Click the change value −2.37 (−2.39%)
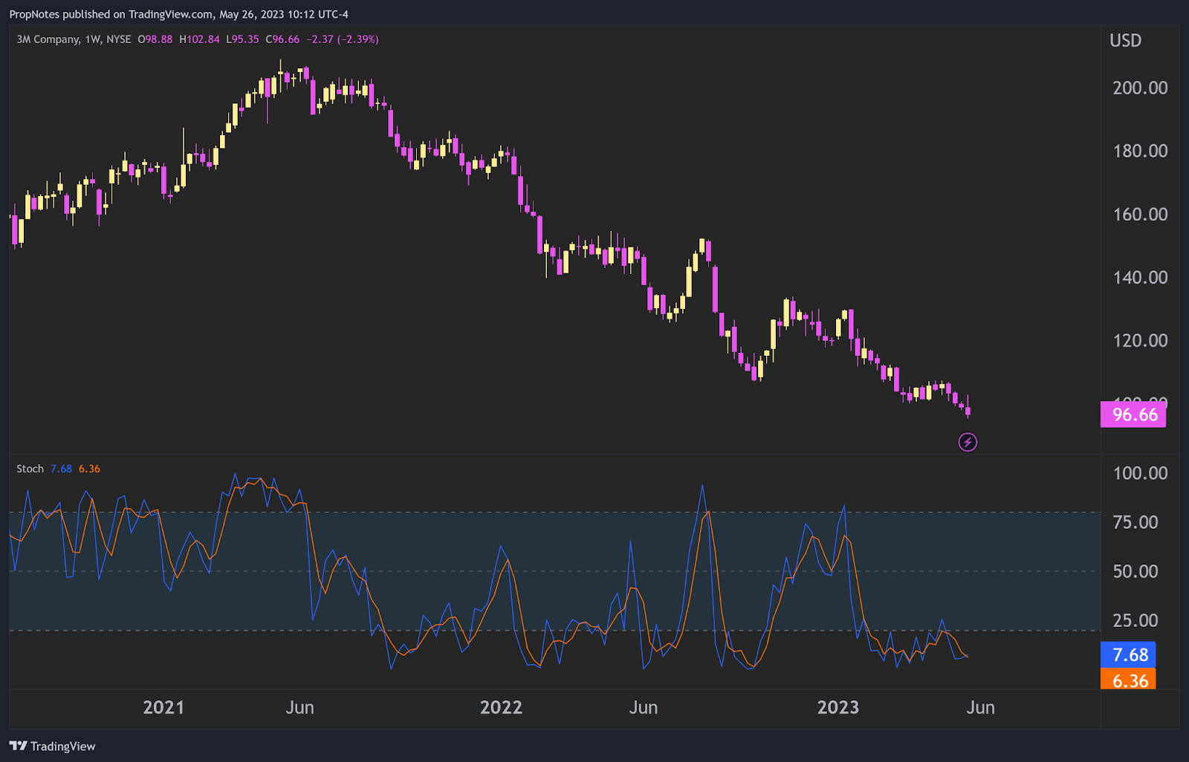Image resolution: width=1189 pixels, height=762 pixels. [x=343, y=39]
